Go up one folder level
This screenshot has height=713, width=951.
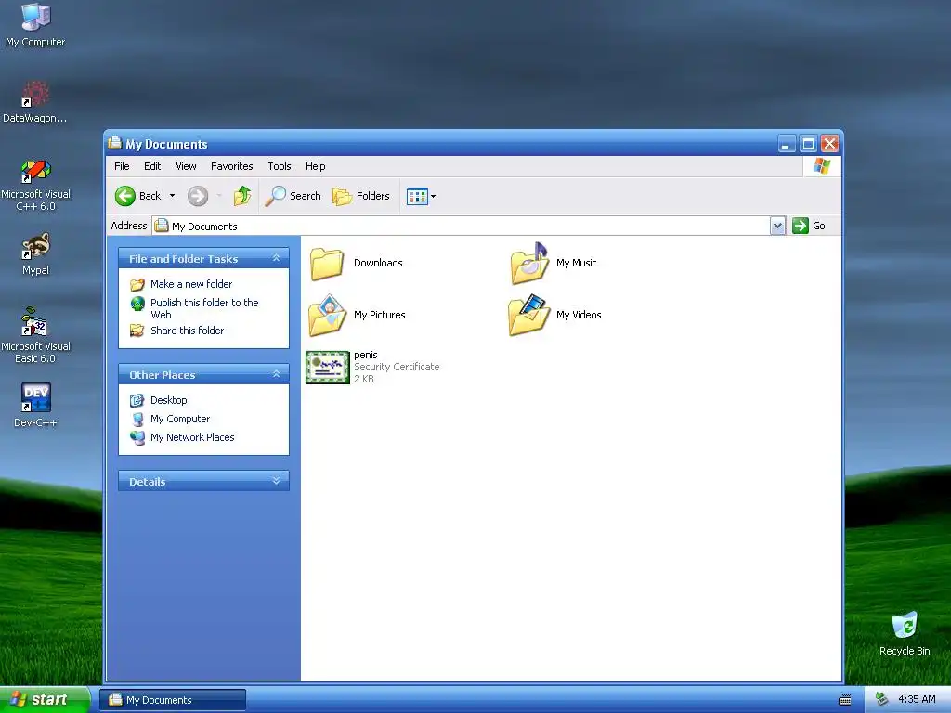(x=242, y=195)
